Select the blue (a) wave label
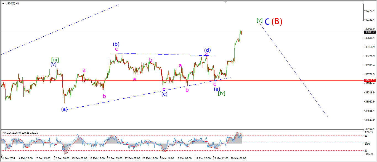 tap(64, 109)
